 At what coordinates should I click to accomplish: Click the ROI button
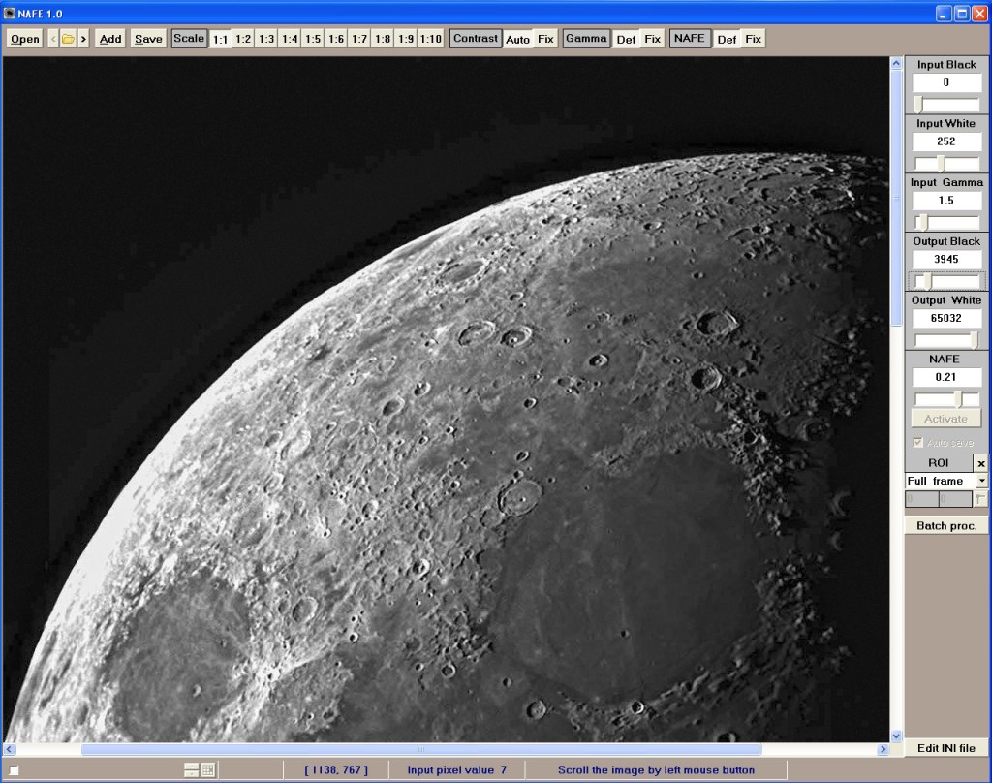click(x=938, y=462)
